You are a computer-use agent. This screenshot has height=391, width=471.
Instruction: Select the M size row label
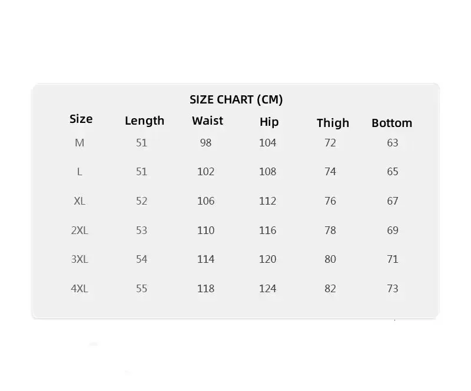coord(79,143)
